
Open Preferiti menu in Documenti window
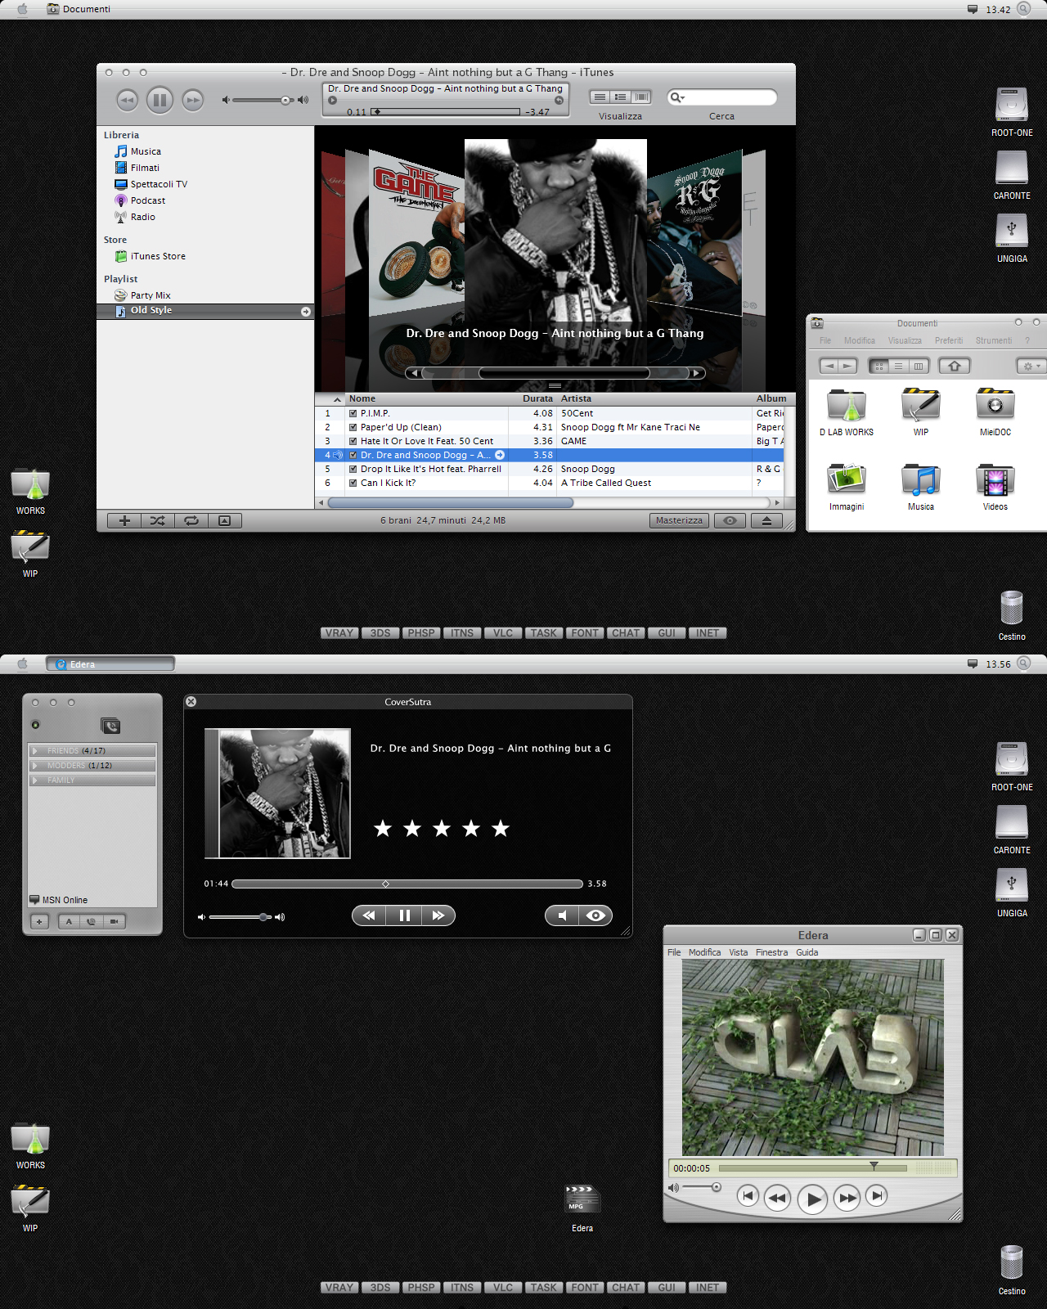(x=949, y=340)
